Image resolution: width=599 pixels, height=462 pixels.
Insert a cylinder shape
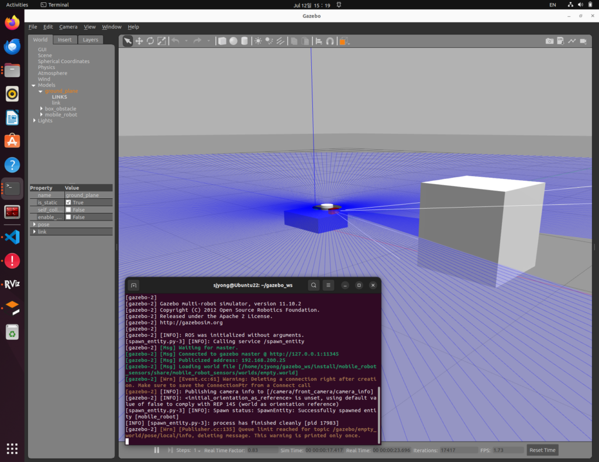coord(245,41)
